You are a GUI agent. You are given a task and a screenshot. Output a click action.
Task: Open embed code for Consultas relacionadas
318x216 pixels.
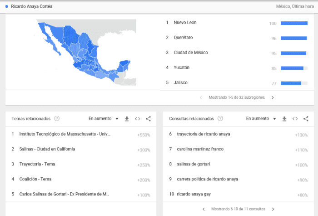(295, 119)
